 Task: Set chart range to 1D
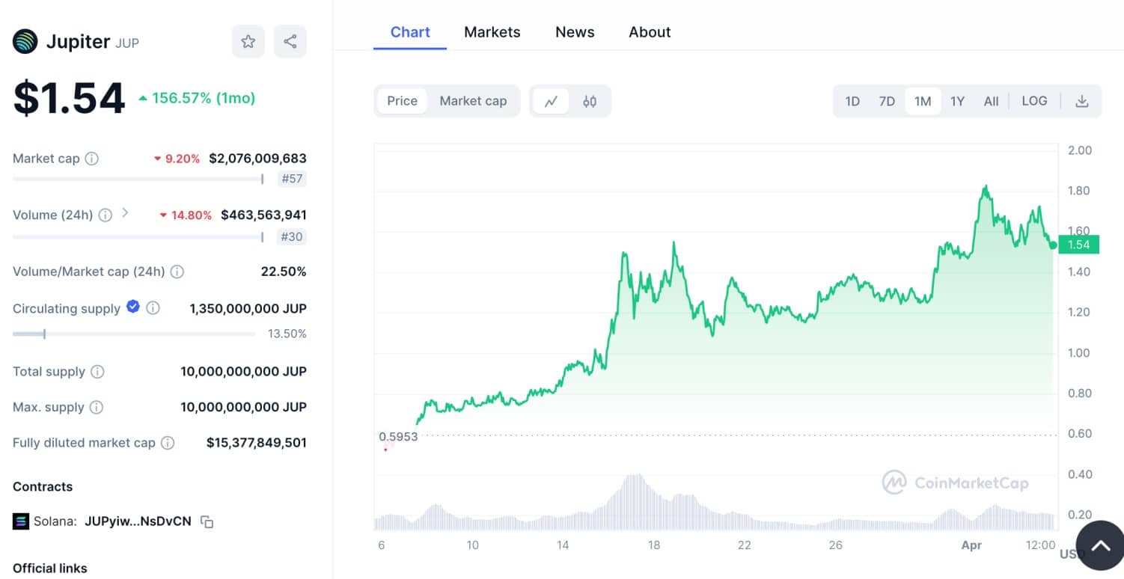click(852, 101)
